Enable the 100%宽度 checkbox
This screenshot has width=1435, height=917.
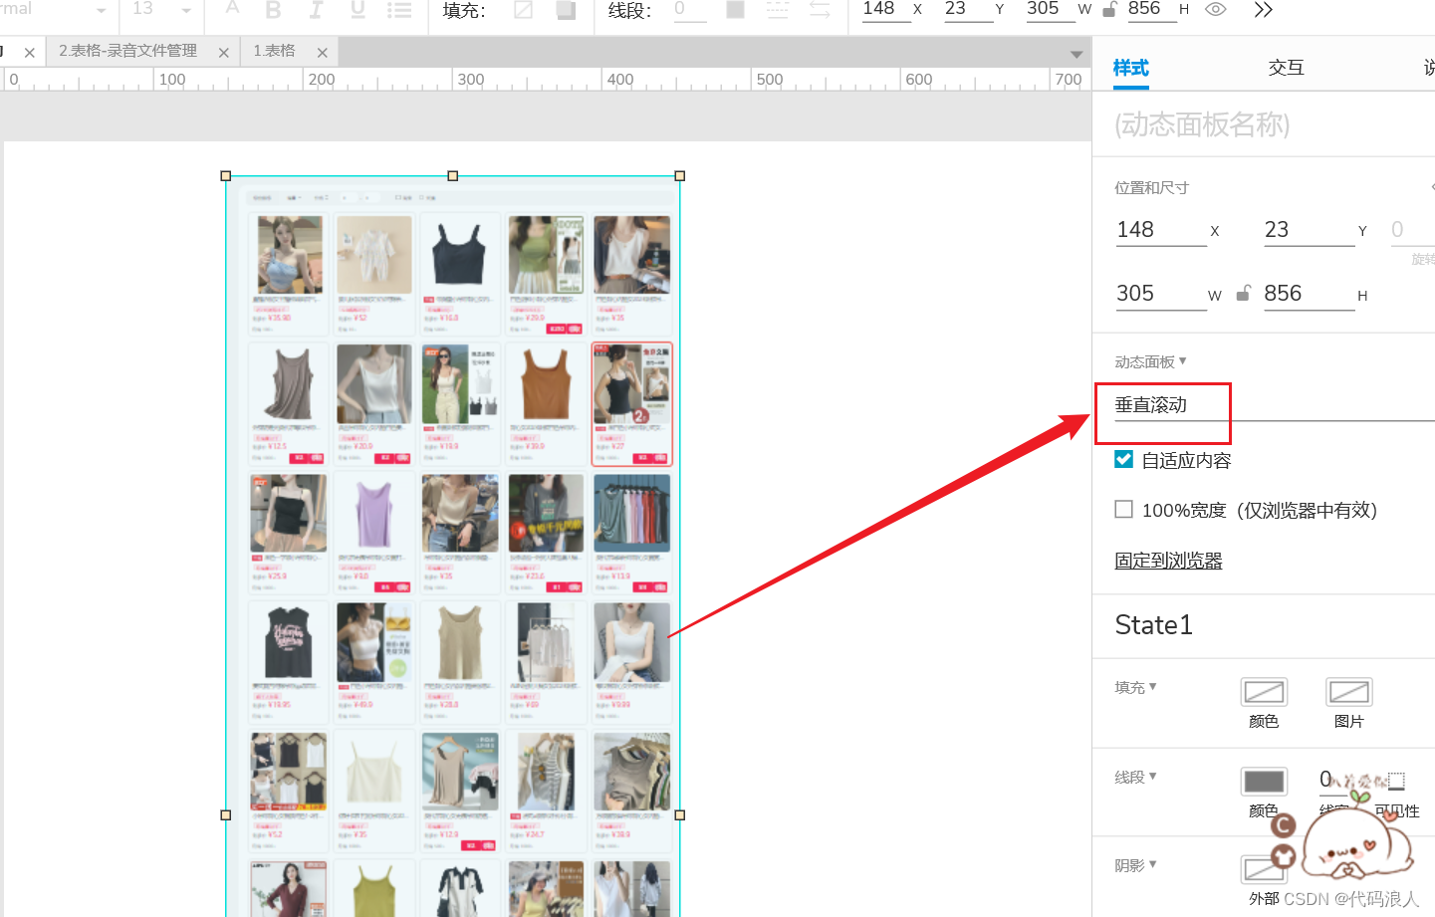(1124, 510)
